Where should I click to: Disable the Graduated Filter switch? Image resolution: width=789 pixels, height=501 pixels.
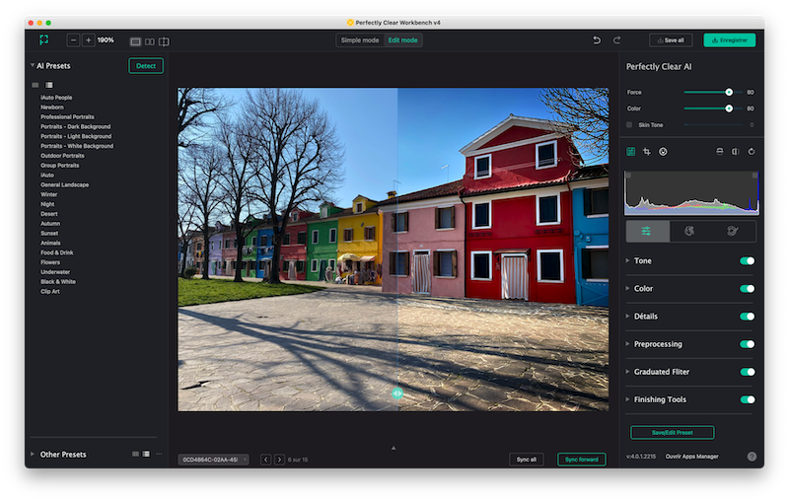[x=748, y=372]
